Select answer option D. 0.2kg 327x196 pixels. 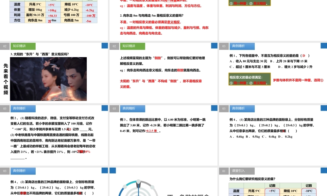(285, 137)
